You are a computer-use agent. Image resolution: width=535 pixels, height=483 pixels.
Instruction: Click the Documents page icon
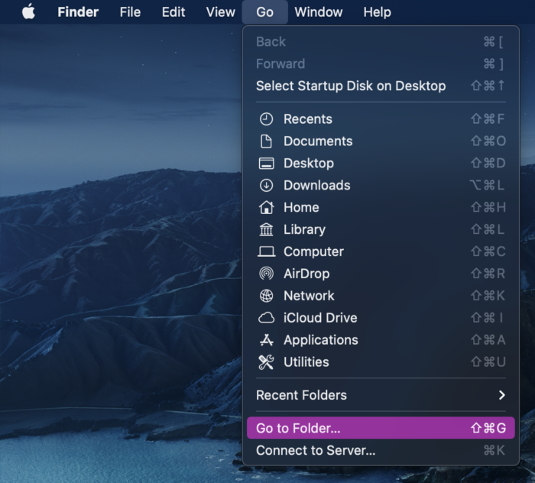tap(266, 141)
